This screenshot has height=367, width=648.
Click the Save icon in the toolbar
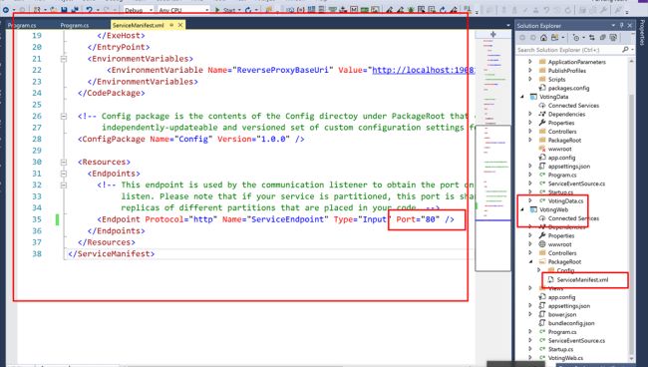point(65,9)
